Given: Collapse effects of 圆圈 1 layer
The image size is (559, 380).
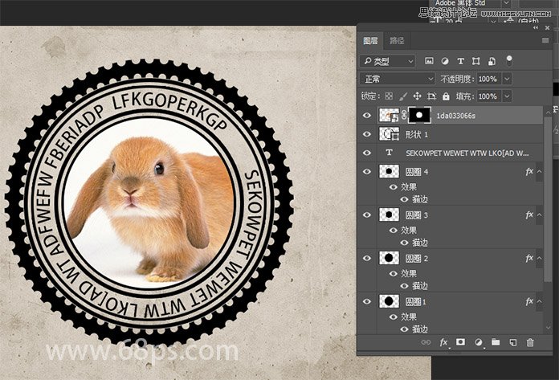Looking at the screenshot, I should click(540, 301).
